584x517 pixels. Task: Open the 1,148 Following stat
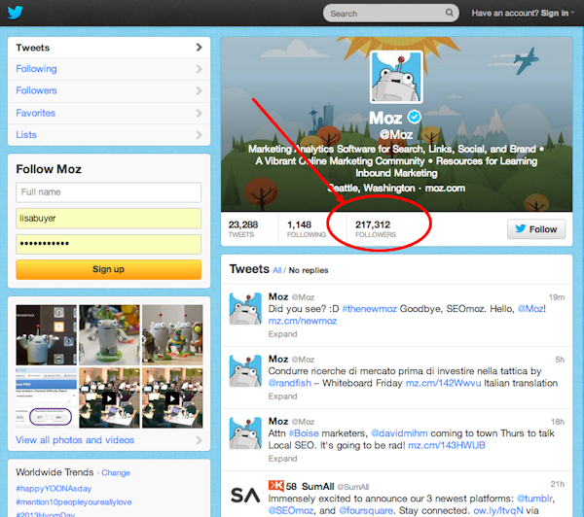coord(307,228)
